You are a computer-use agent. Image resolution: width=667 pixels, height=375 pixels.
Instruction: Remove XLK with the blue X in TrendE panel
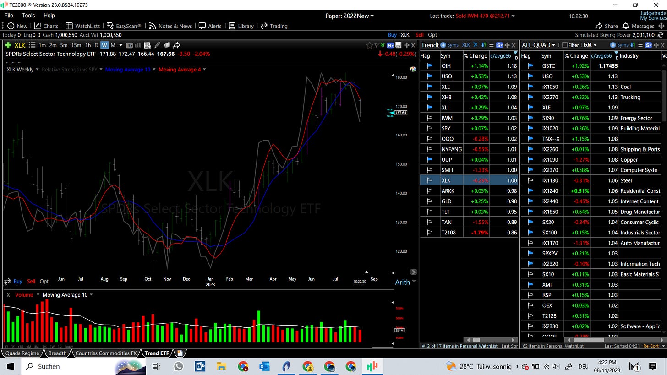(475, 45)
